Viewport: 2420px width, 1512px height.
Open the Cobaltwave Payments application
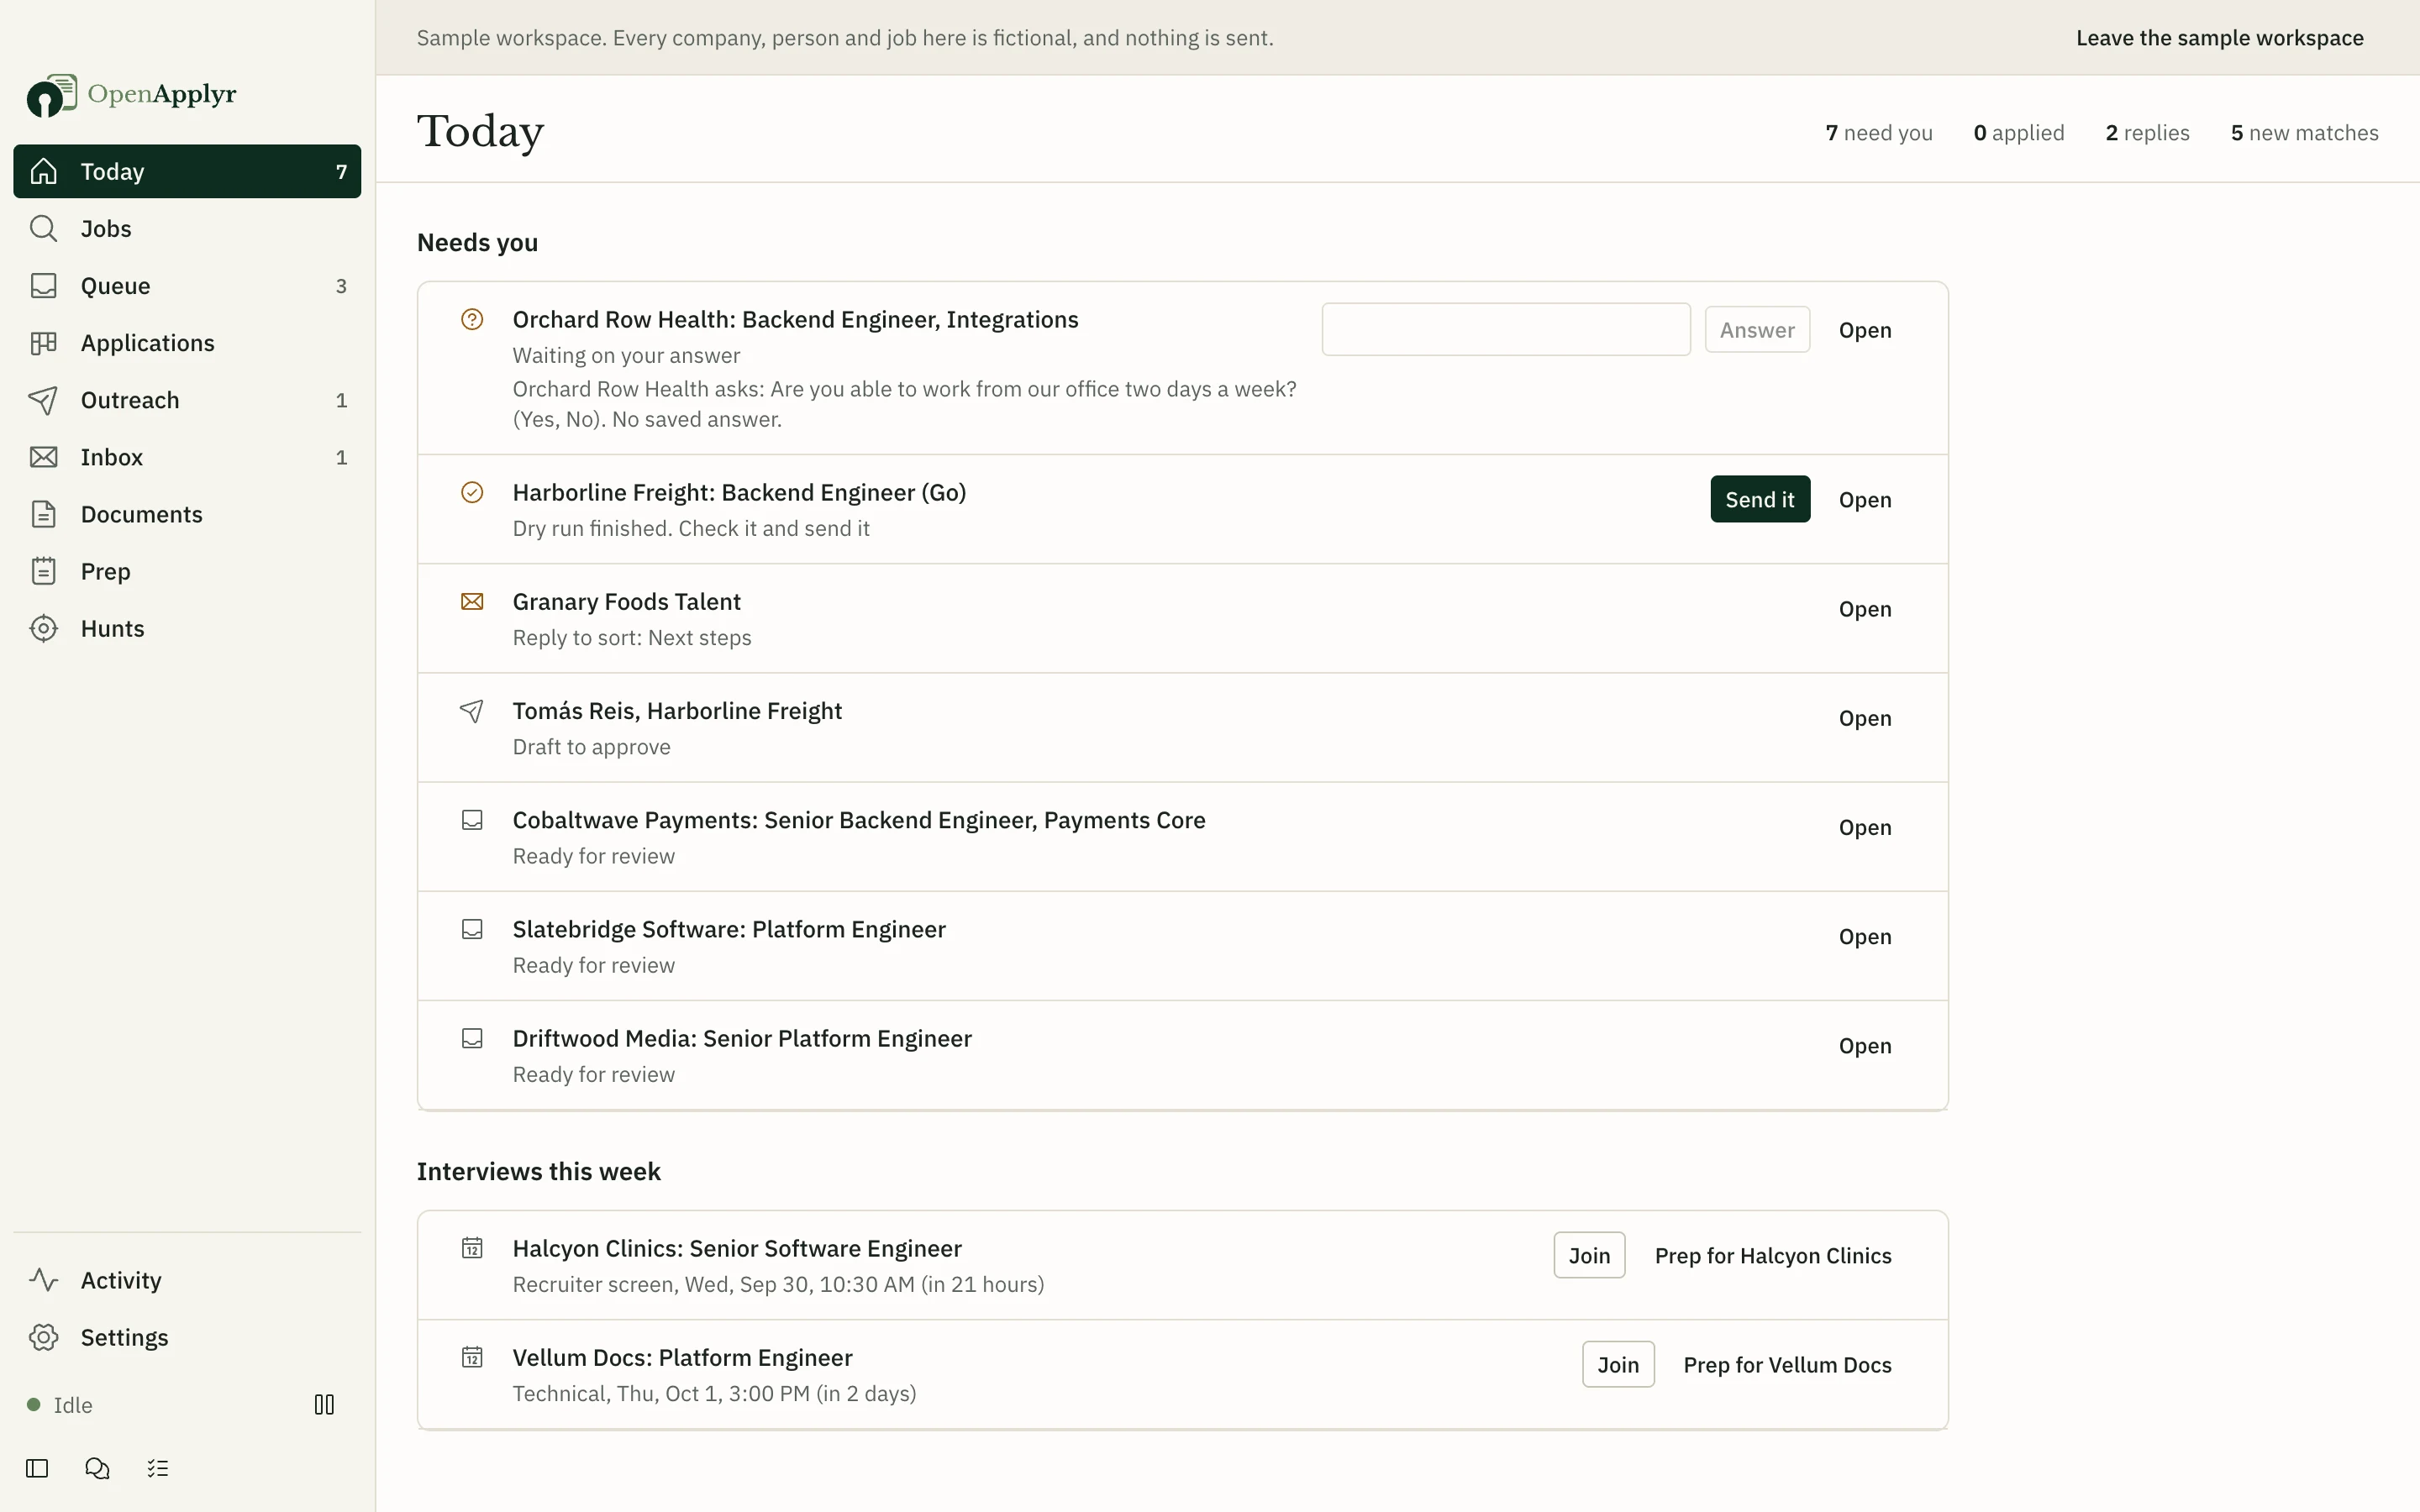1865,827
